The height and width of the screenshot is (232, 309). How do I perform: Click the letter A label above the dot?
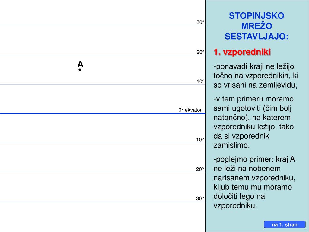(x=80, y=64)
